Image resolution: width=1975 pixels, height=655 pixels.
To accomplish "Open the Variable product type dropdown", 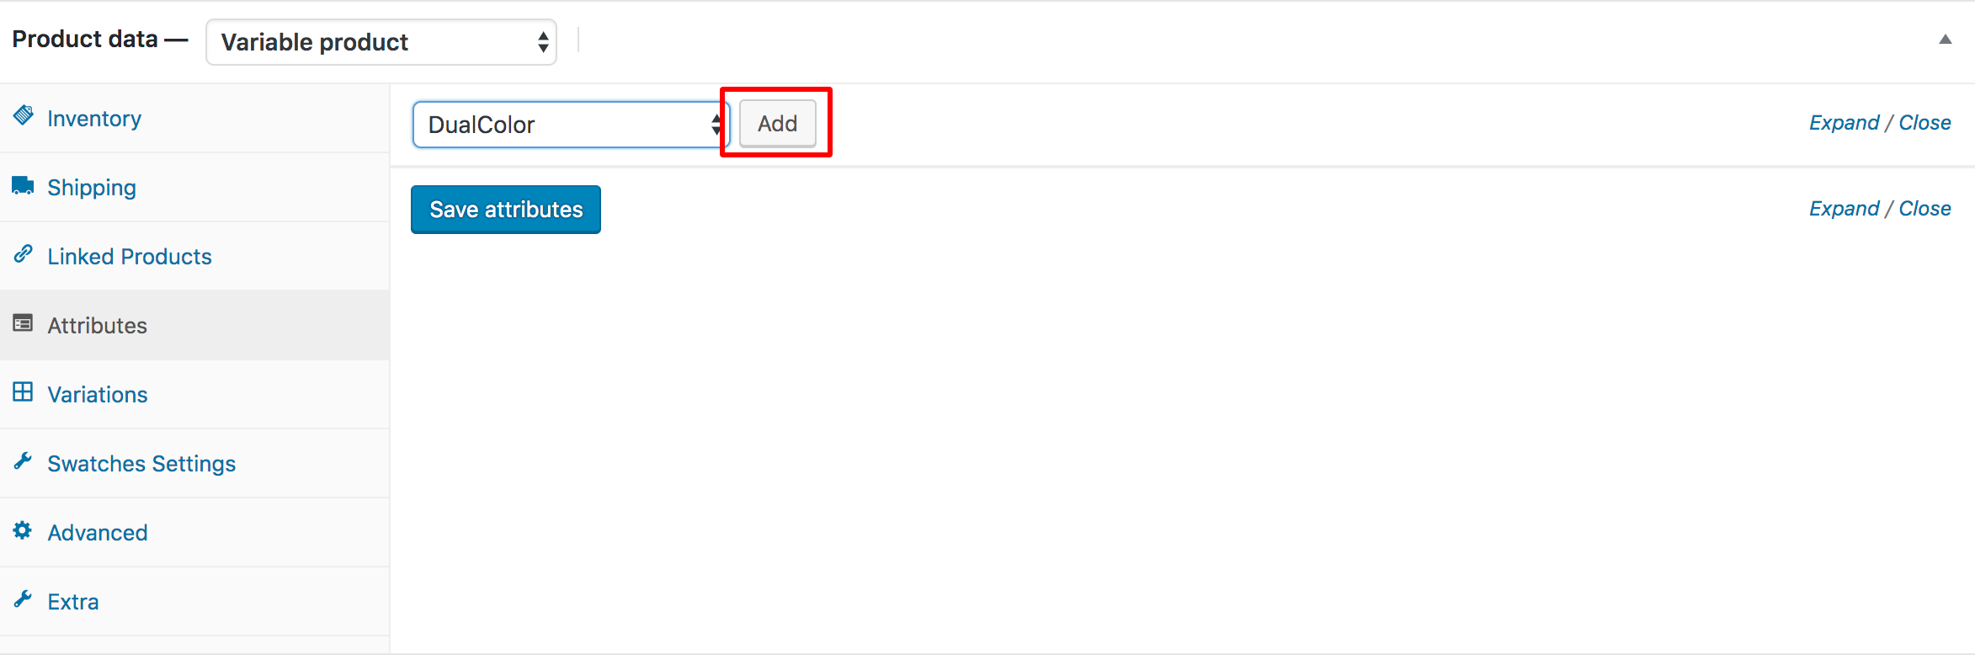I will coord(381,41).
